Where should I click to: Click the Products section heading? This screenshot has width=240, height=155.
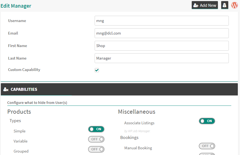(19, 112)
